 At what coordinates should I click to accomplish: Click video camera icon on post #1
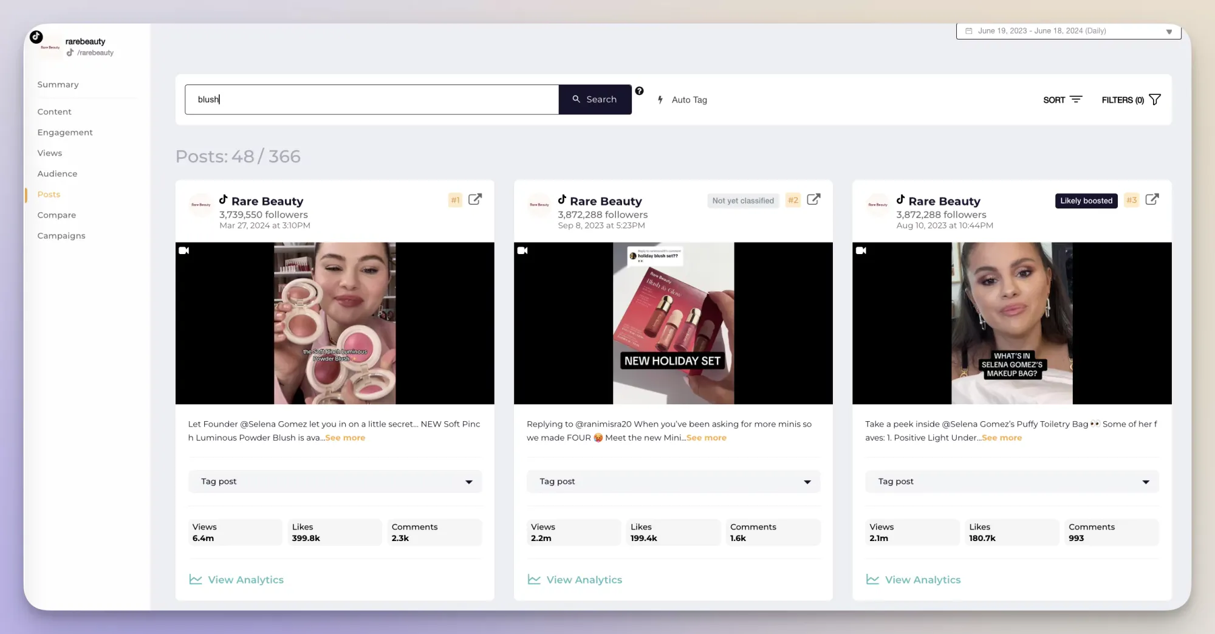pos(184,250)
